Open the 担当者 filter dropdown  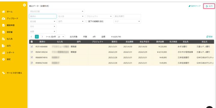coord(43,21)
